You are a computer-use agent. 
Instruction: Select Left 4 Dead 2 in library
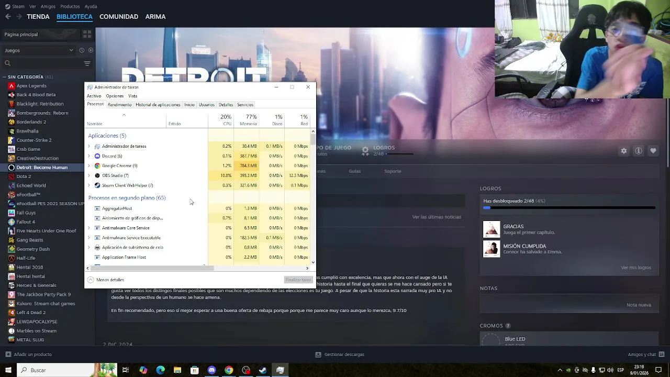[x=31, y=313]
